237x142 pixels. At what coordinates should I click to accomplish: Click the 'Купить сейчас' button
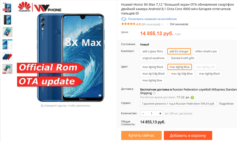tap(141, 135)
